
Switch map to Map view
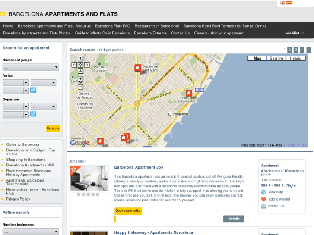[257, 58]
